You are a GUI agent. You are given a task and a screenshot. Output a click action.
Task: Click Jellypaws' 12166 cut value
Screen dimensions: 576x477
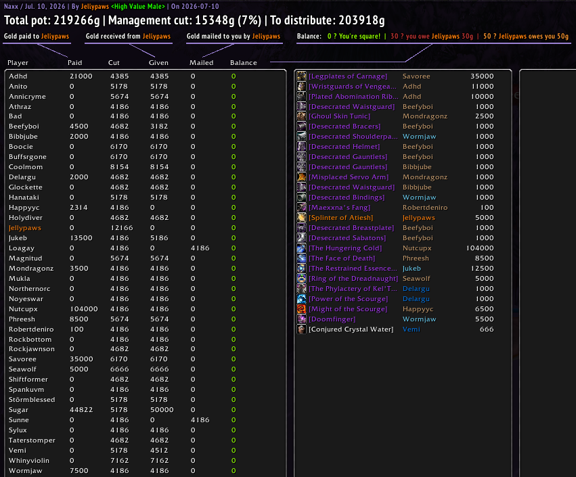pyautogui.click(x=122, y=227)
